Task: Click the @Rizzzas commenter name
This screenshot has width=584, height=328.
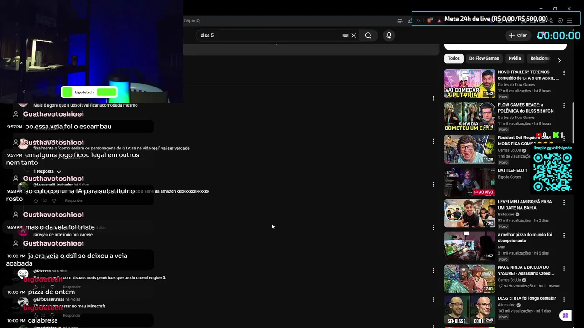Action: (42, 271)
